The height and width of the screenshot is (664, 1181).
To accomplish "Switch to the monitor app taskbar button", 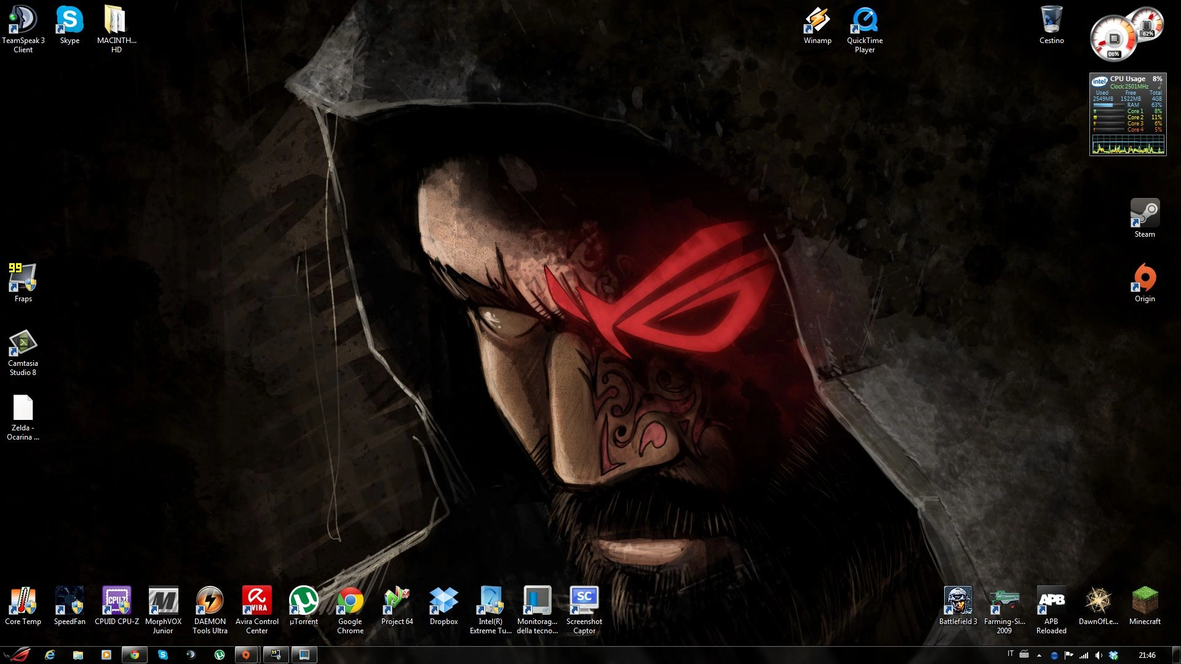I will coord(304,655).
